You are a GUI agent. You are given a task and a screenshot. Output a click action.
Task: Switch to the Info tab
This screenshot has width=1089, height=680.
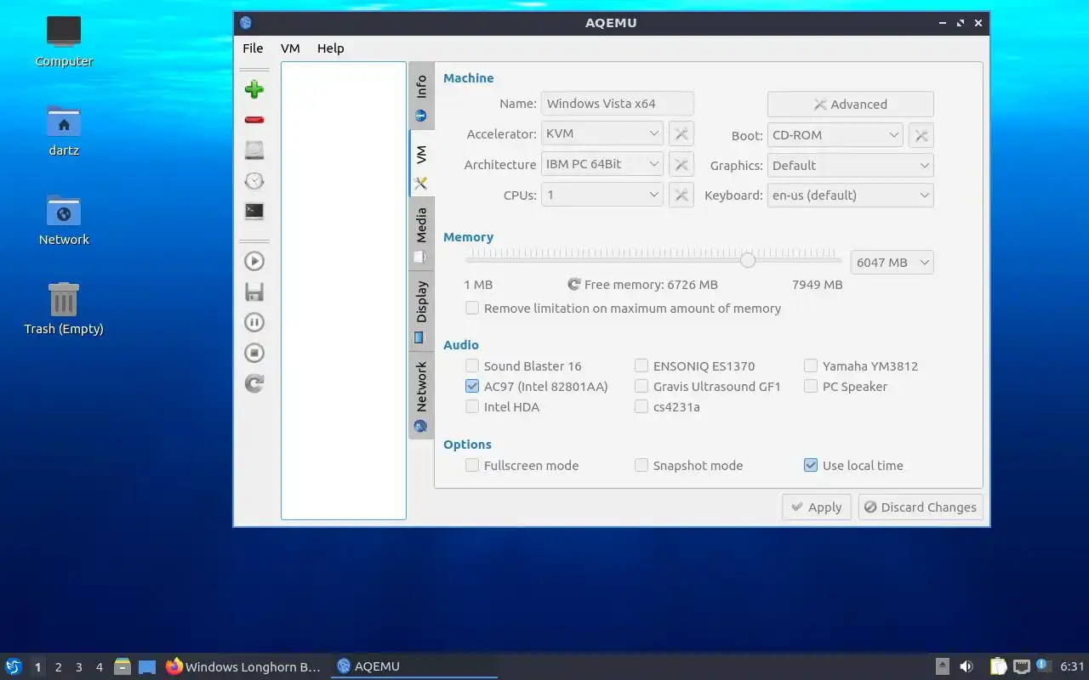[421, 96]
